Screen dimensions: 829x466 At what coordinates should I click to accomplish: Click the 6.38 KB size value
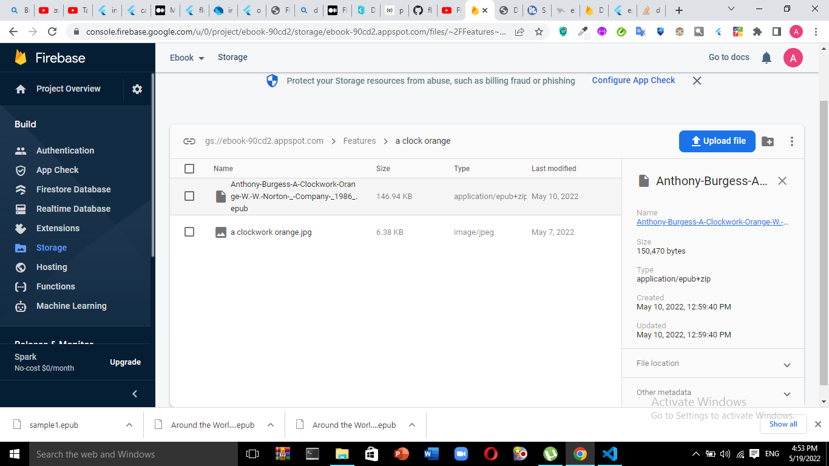pyautogui.click(x=390, y=232)
